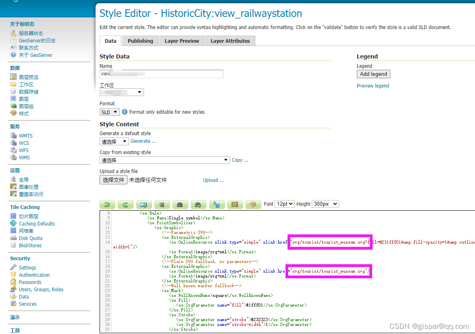Click the Disk Quota drive icon
This screenshot has height=334, width=475.
click(13, 238)
